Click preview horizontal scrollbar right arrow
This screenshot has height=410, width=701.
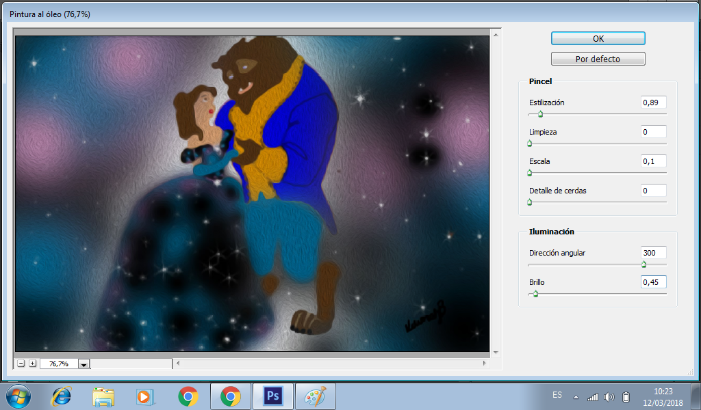[x=485, y=363]
